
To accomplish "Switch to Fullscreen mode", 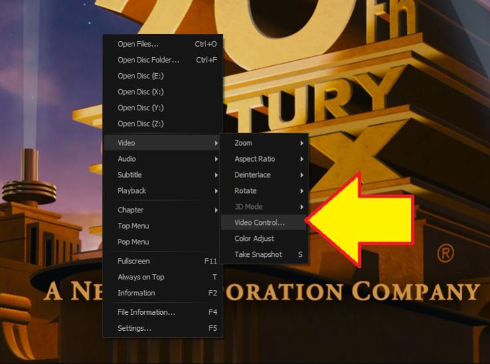I will click(162, 261).
